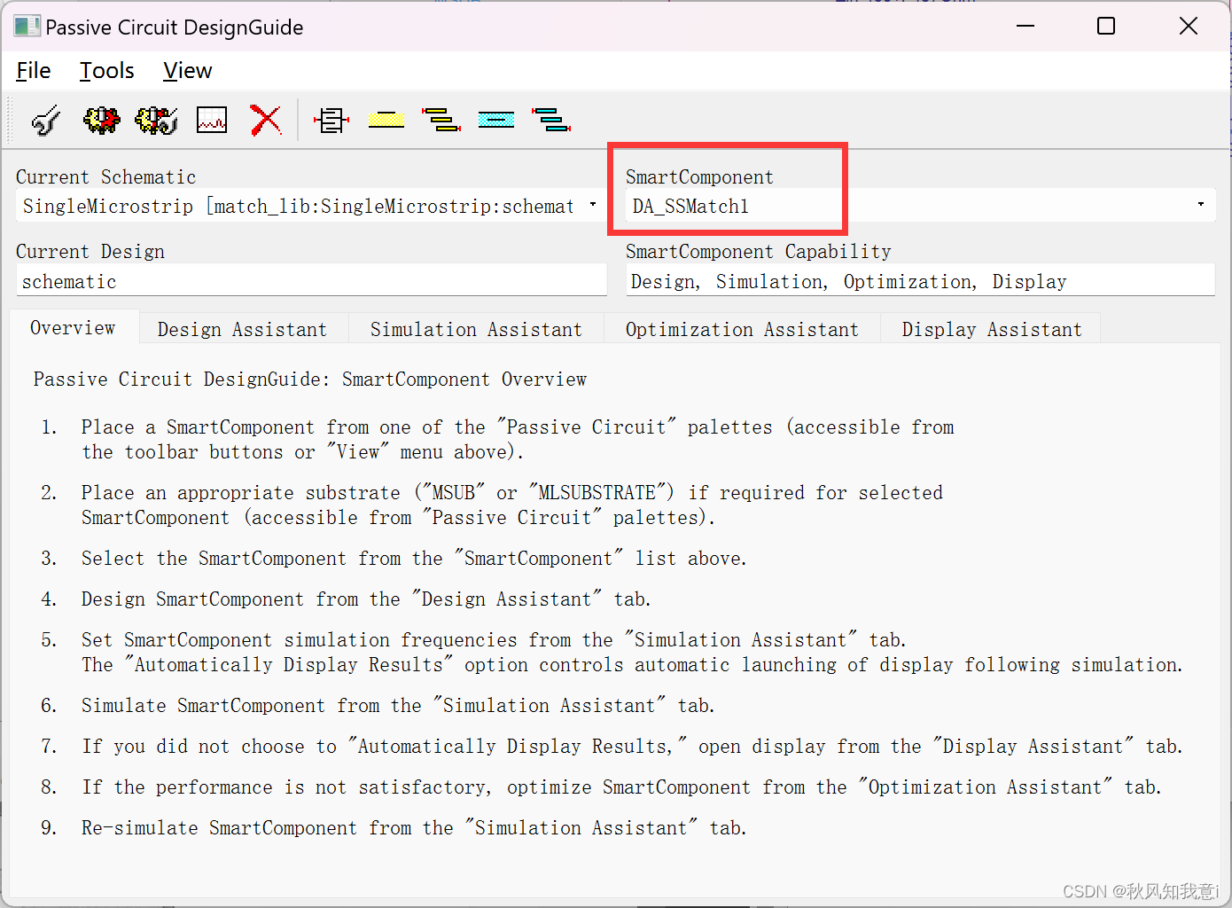Image resolution: width=1232 pixels, height=908 pixels.
Task: Click the red X delete icon
Action: (266, 120)
